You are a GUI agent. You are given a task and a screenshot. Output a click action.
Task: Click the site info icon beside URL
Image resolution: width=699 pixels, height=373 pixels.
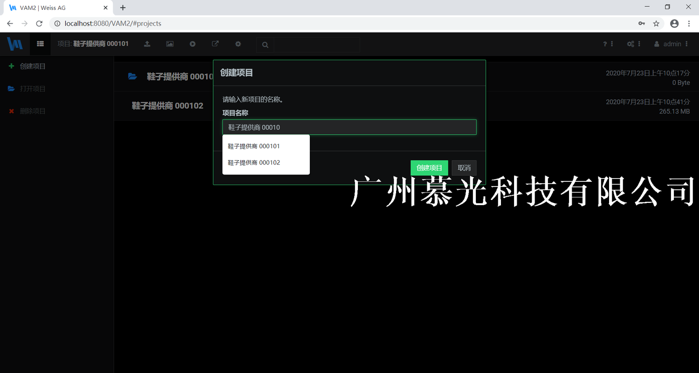click(x=57, y=23)
